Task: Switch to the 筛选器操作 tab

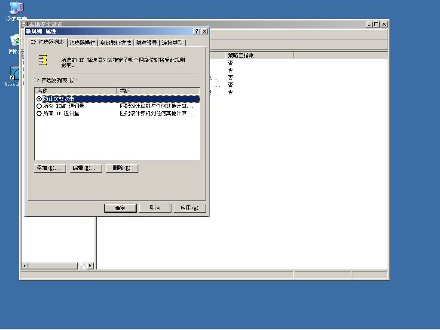Action: point(82,43)
